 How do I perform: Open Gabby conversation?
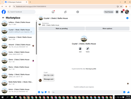(18, 76)
